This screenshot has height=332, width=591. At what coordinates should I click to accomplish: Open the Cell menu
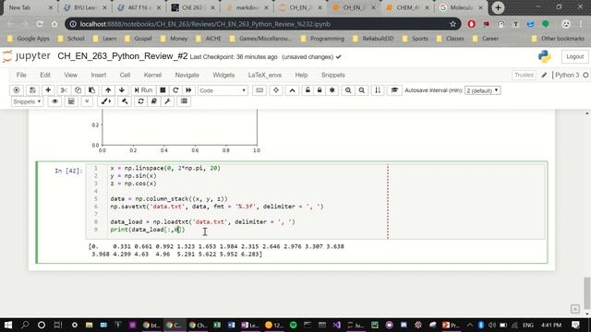click(x=126, y=76)
